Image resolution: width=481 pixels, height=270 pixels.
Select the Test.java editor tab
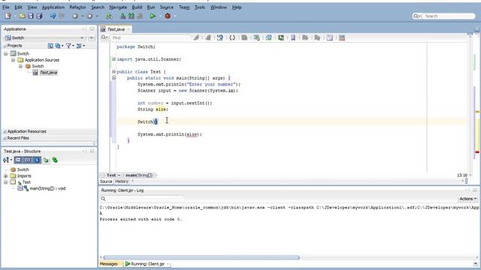[x=116, y=29]
